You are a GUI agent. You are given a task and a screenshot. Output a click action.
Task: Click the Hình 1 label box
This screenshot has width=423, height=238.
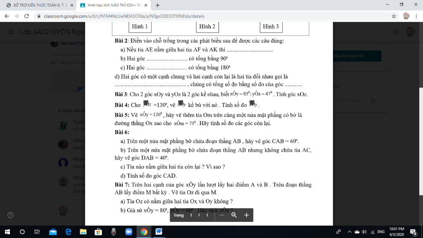pos(140,26)
